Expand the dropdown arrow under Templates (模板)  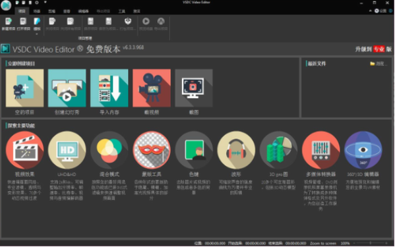tap(37, 34)
